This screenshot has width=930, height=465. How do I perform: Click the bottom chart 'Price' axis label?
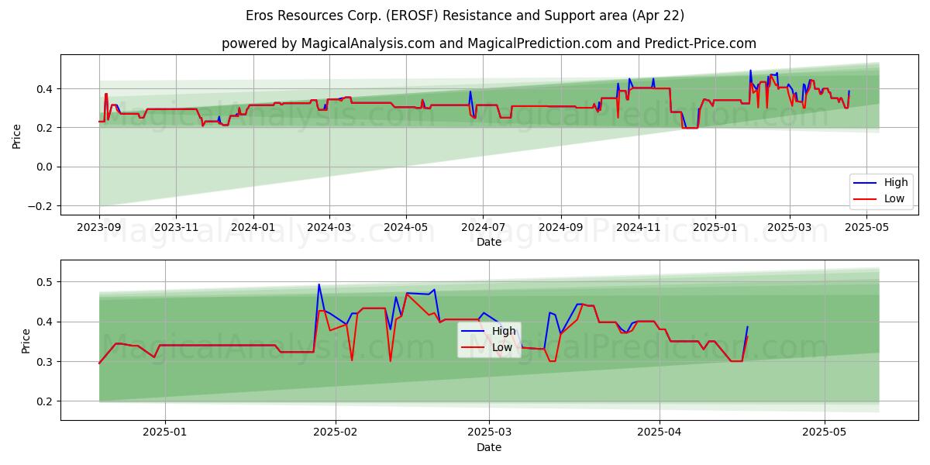click(x=26, y=341)
